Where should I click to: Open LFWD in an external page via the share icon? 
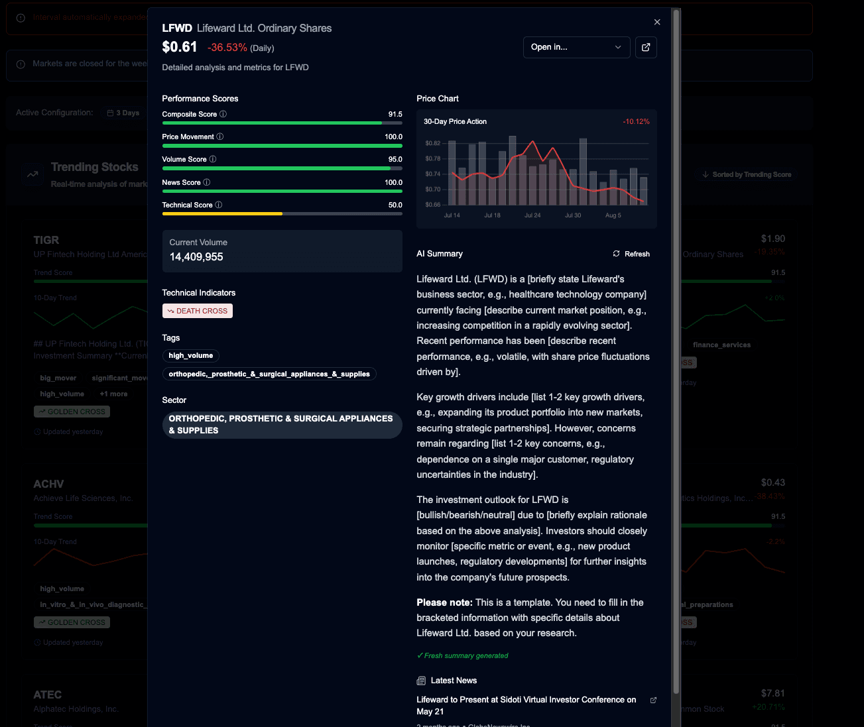(646, 47)
